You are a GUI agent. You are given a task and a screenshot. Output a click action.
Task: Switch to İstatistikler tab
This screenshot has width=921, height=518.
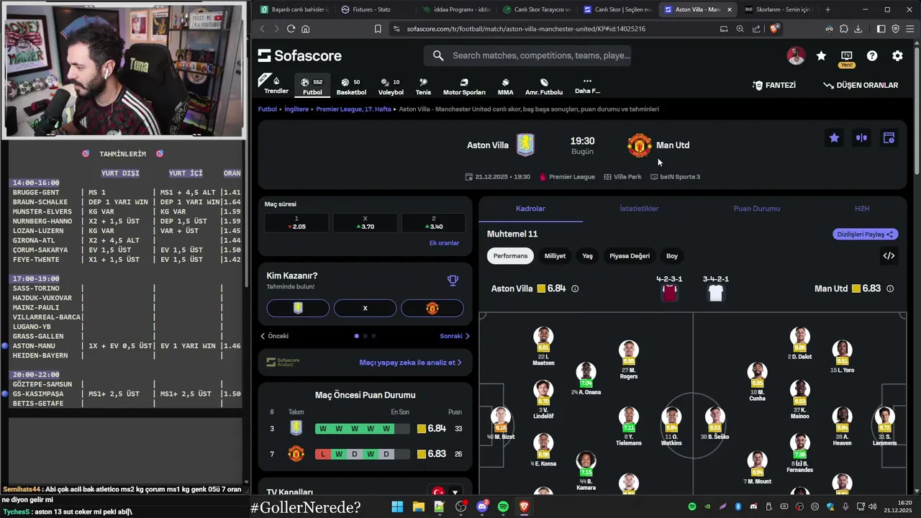coord(639,209)
